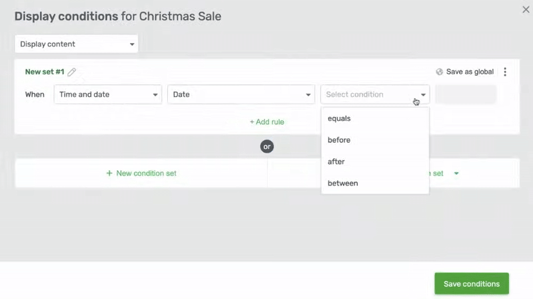
Task: Expand the arrow next to existing set
Action: 456,173
